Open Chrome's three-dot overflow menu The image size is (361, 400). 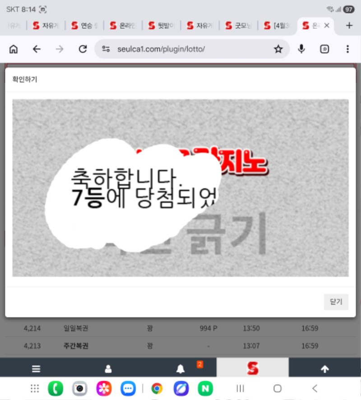[347, 49]
